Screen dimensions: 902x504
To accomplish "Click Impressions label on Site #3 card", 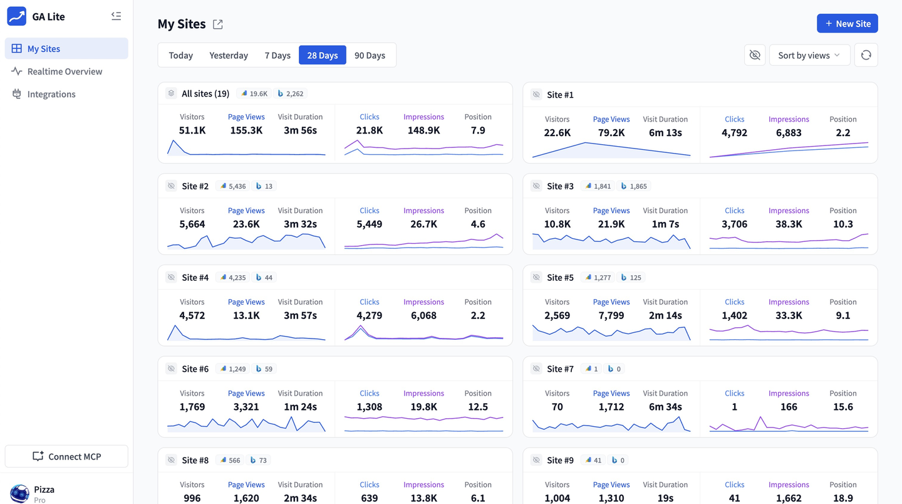I will click(789, 211).
